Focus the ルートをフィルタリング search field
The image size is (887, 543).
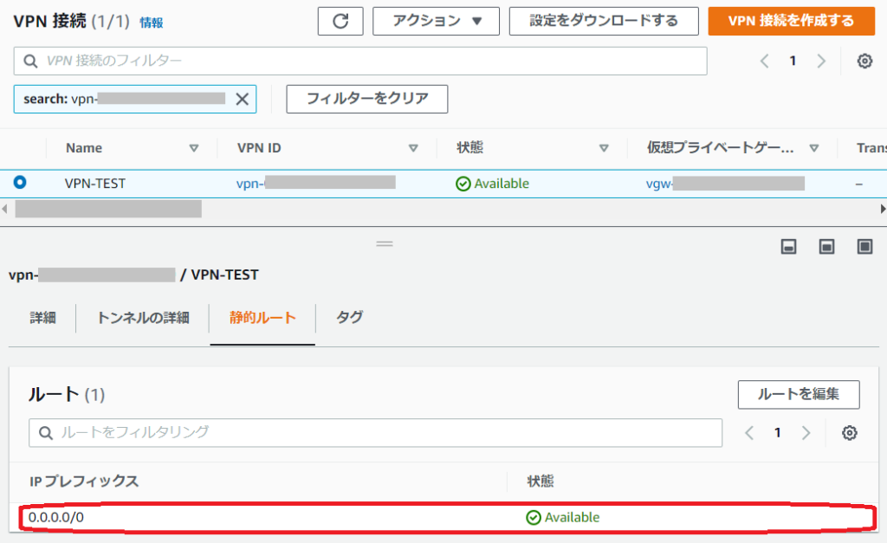point(376,433)
